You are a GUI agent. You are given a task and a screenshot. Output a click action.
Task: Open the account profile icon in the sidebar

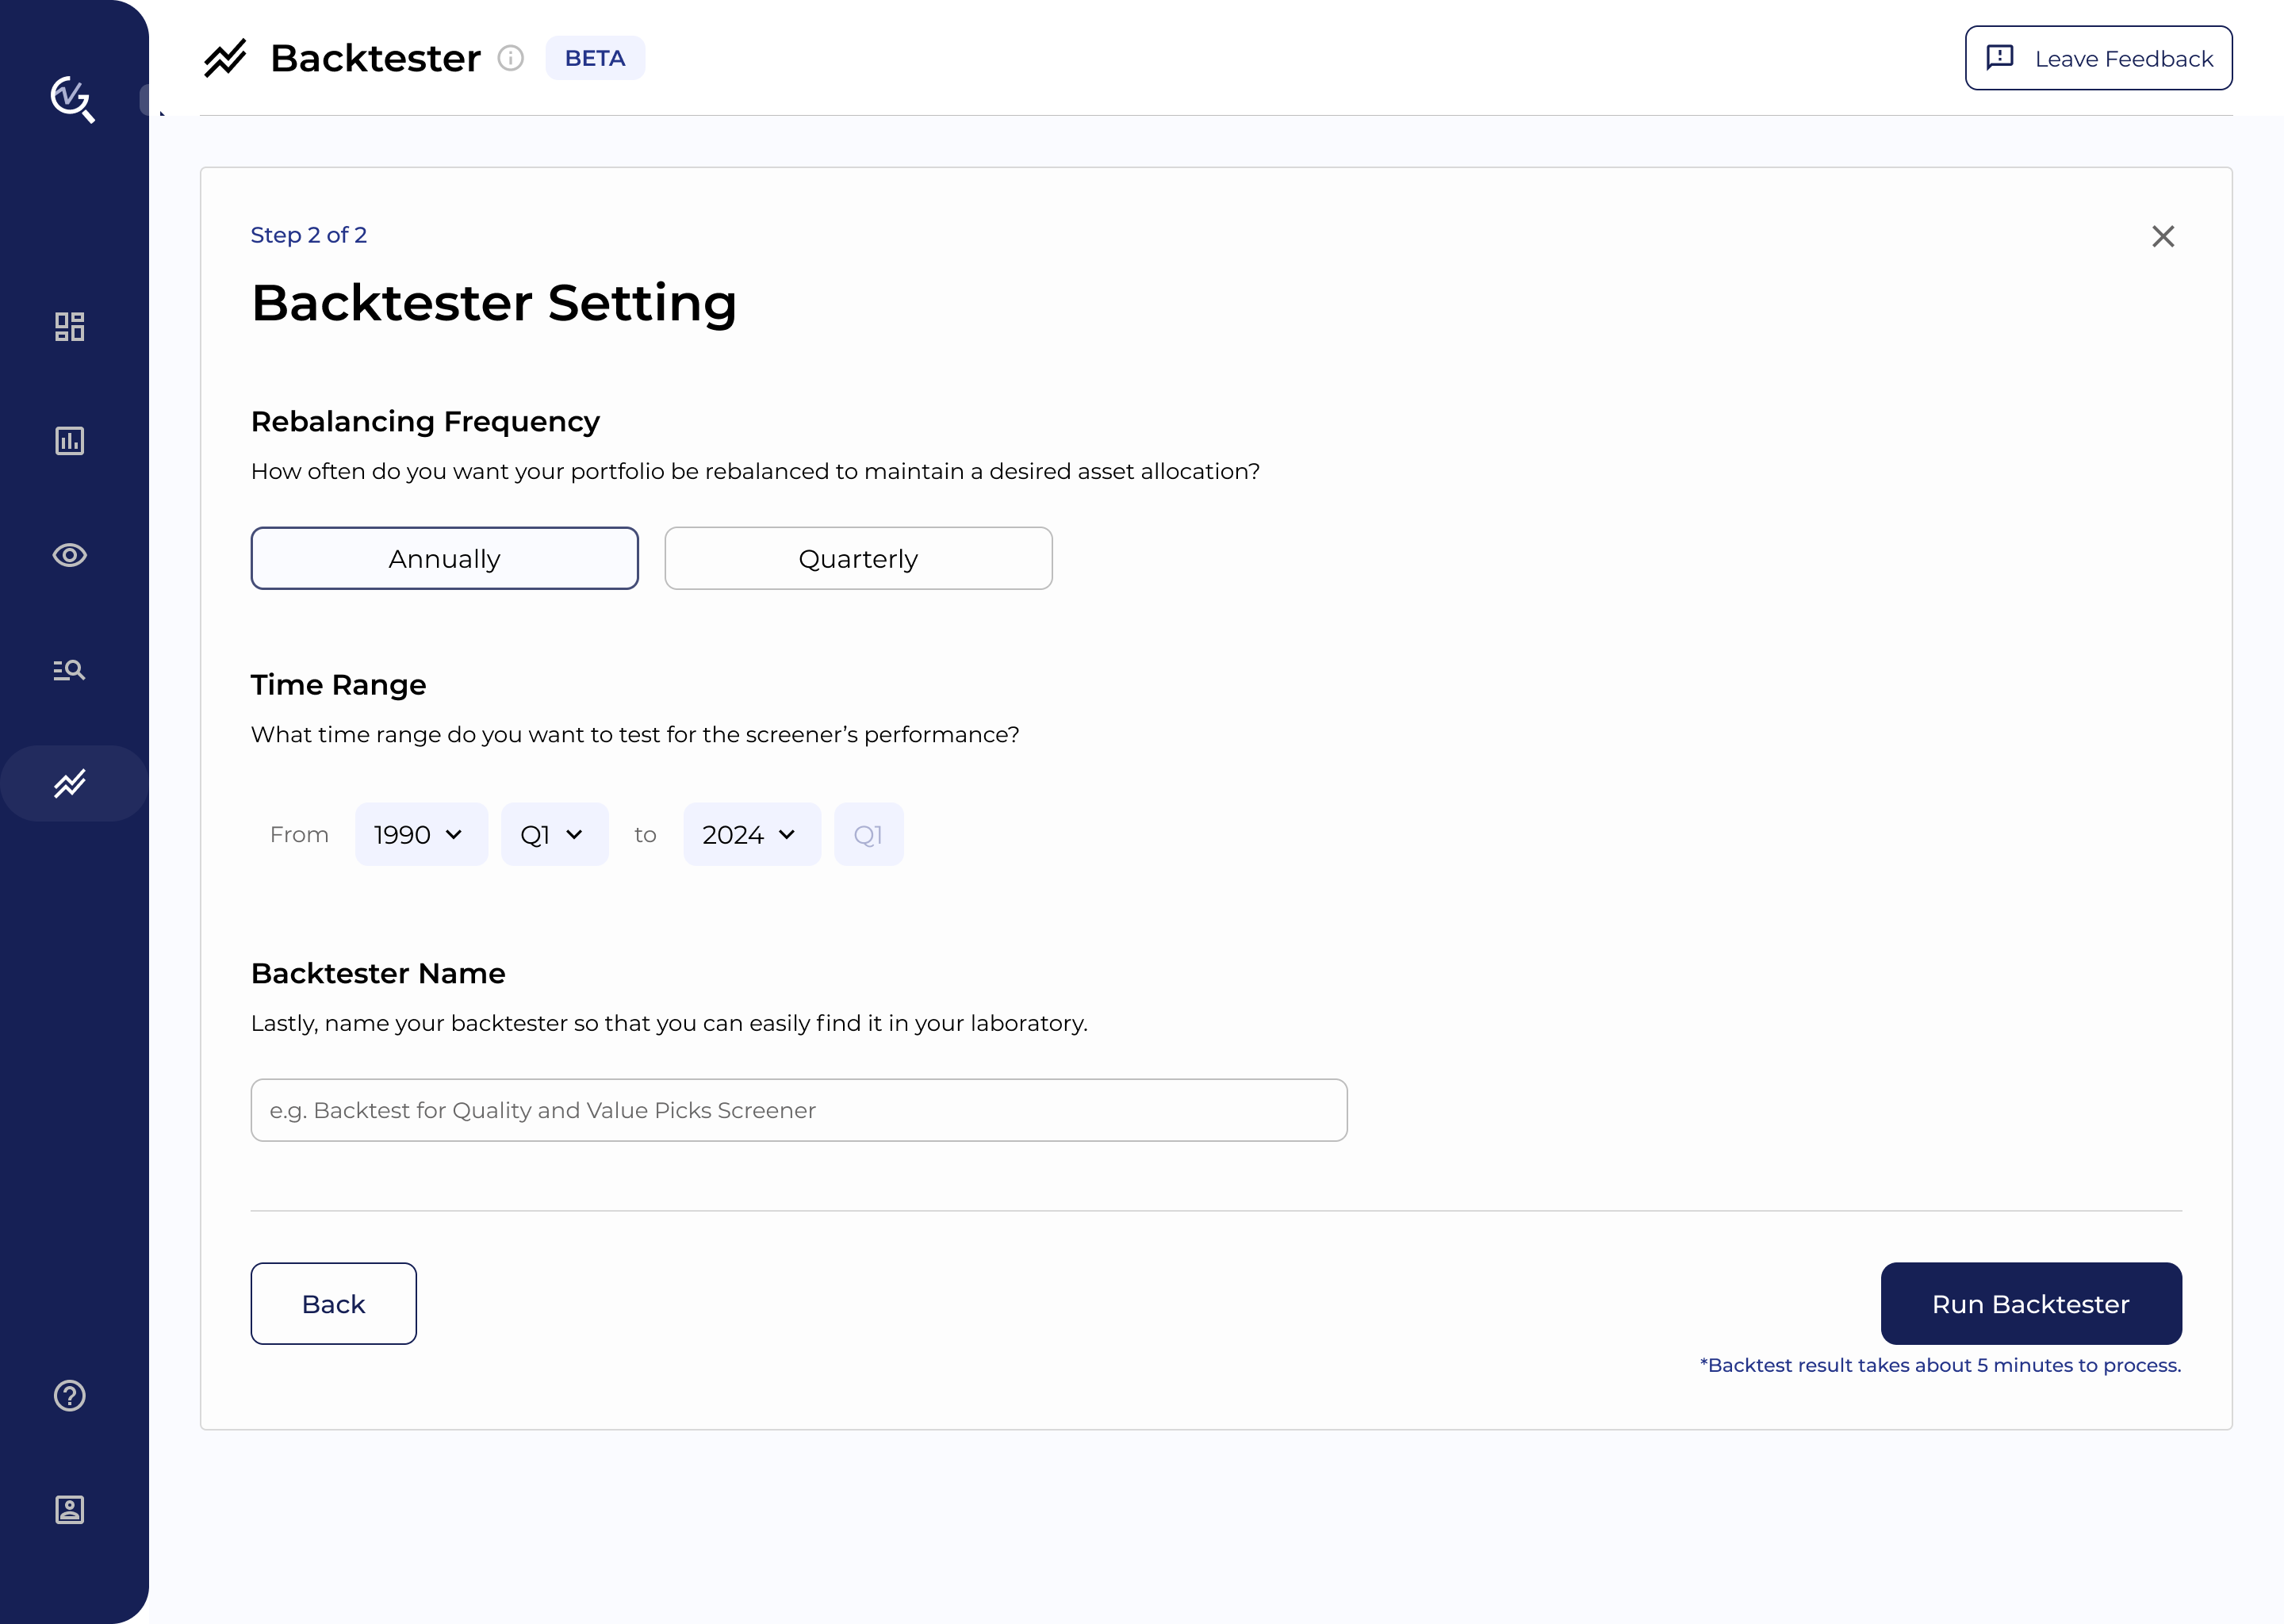pos(69,1509)
